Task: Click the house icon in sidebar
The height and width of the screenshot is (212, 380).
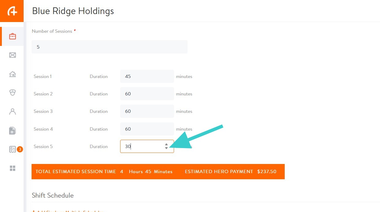Action: (13, 74)
